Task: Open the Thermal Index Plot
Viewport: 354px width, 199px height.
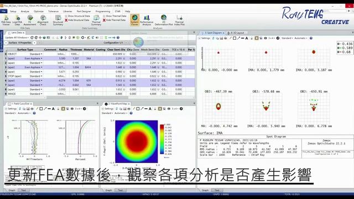Action: click(179, 20)
